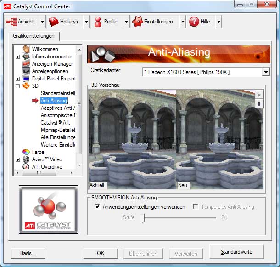The image size is (280, 267).
Task: Click the Standardwerte button
Action: (236, 252)
